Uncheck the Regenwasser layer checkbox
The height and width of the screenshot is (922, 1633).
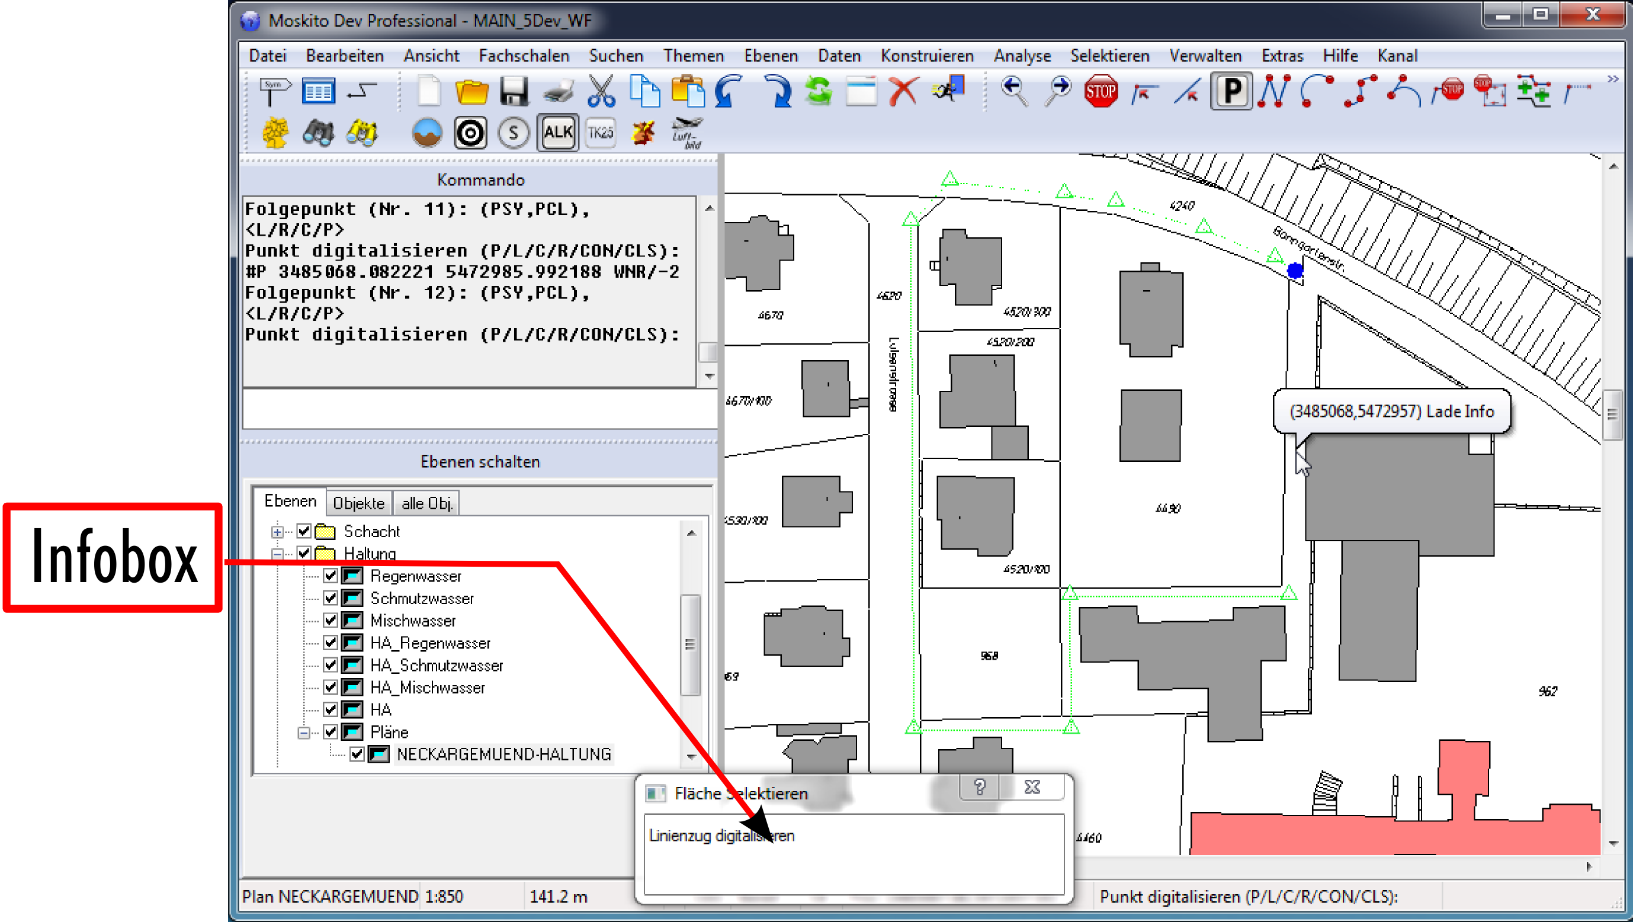(331, 576)
